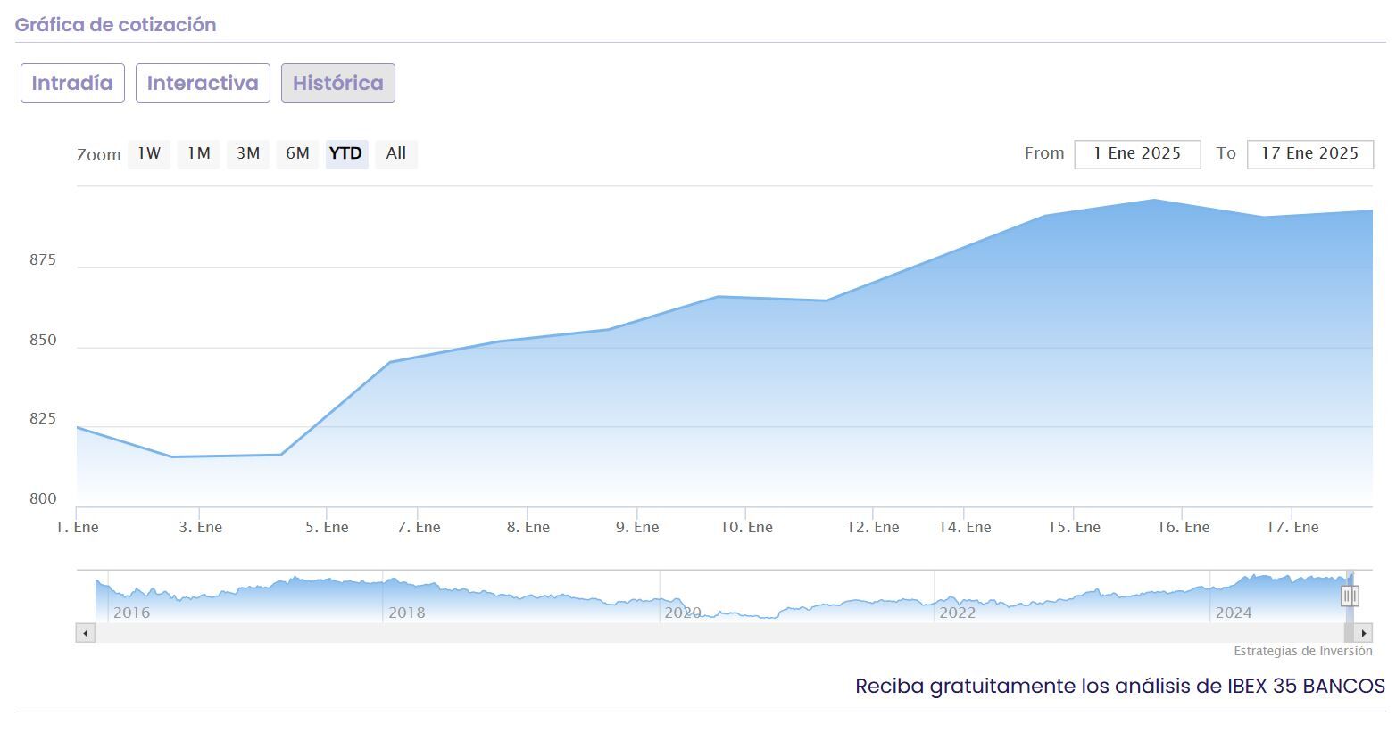Click the 850 price axis label

(43, 341)
